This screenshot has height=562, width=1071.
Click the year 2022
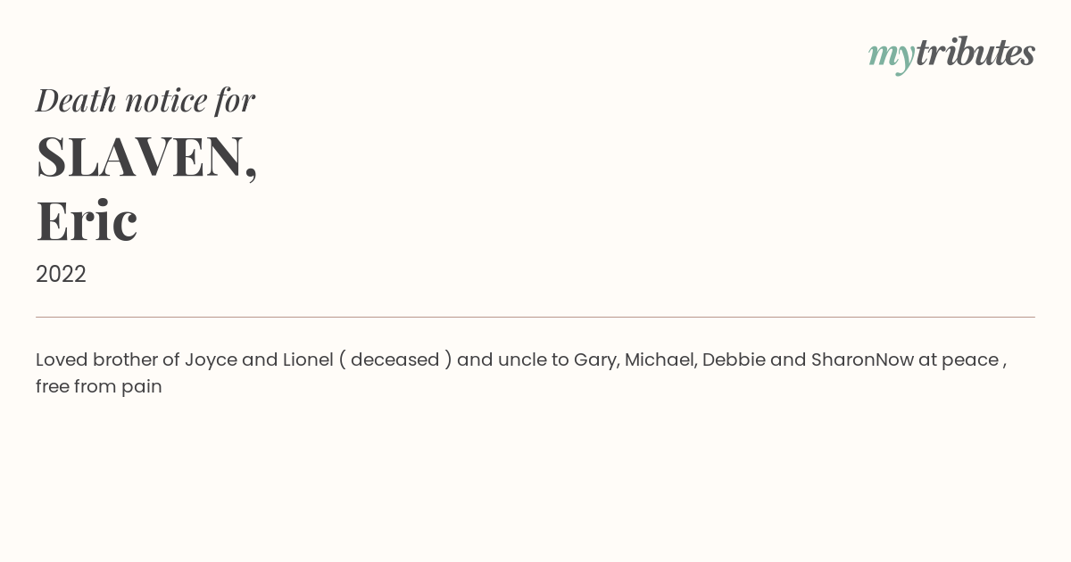click(x=61, y=274)
